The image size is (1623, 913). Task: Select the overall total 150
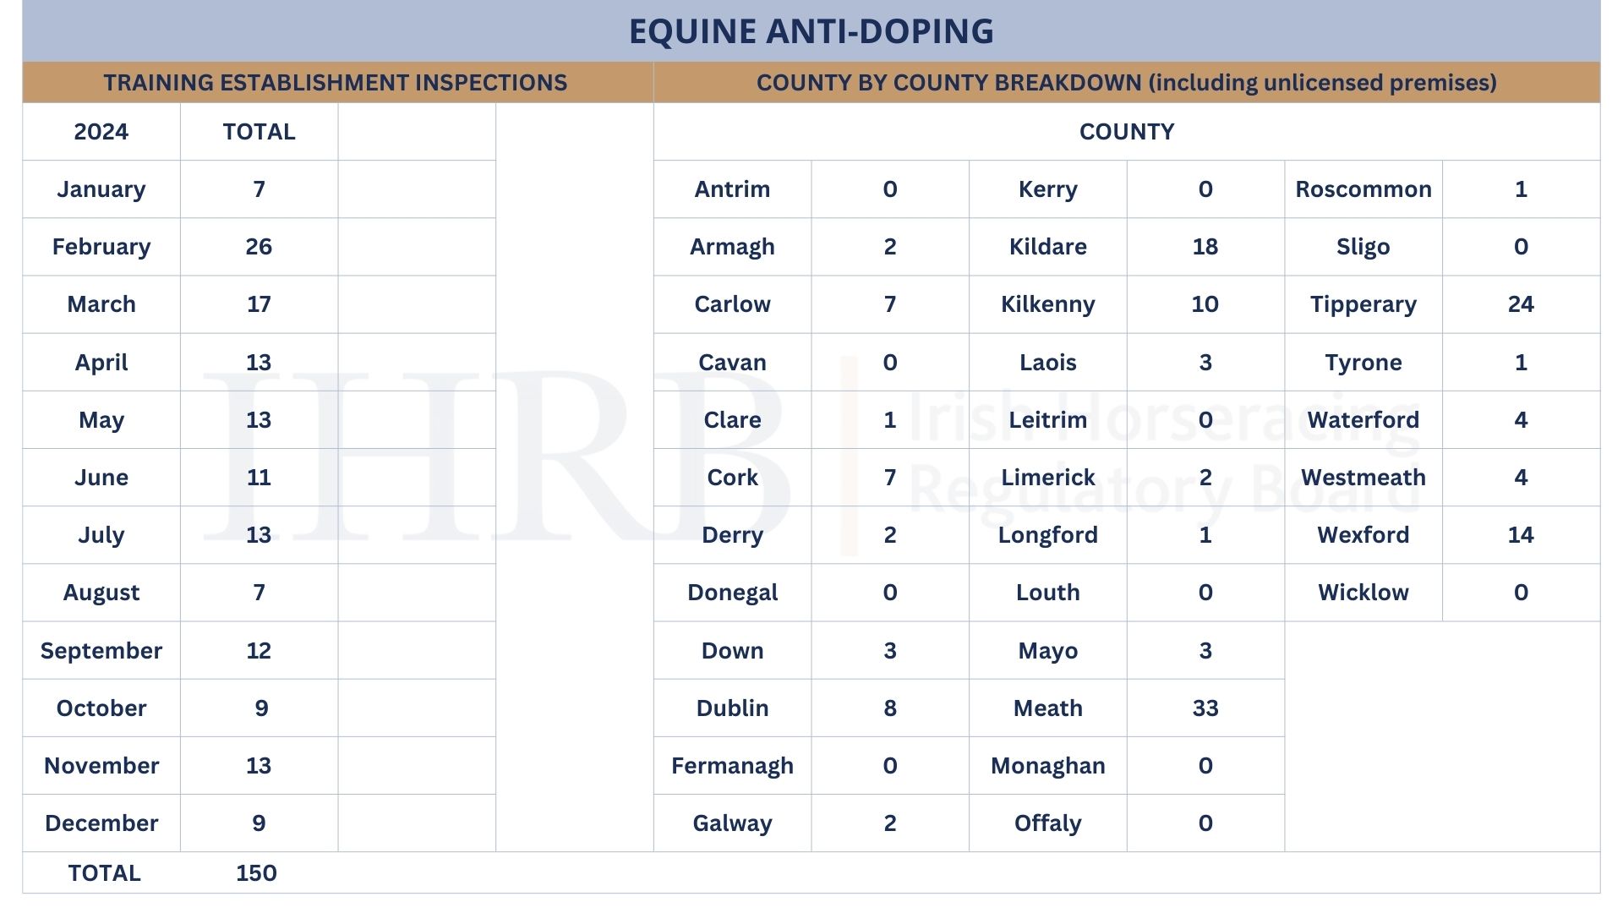click(x=256, y=873)
